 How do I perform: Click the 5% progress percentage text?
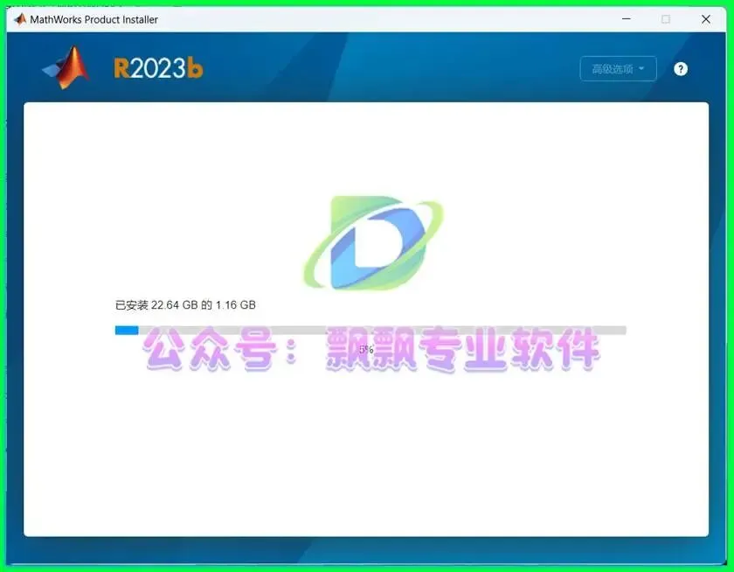366,349
